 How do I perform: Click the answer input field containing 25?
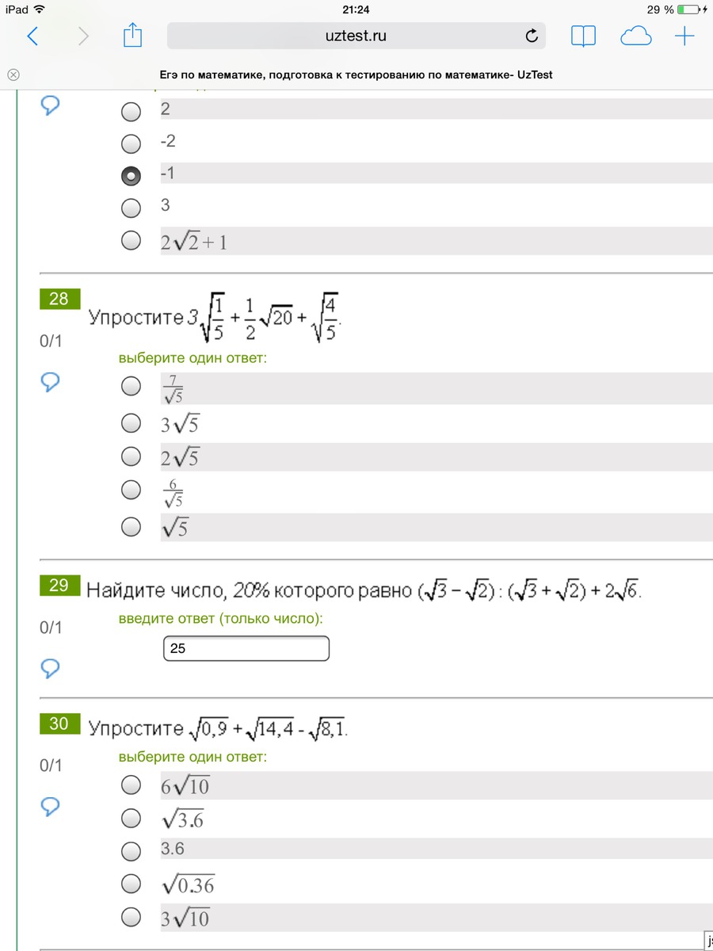pos(246,648)
